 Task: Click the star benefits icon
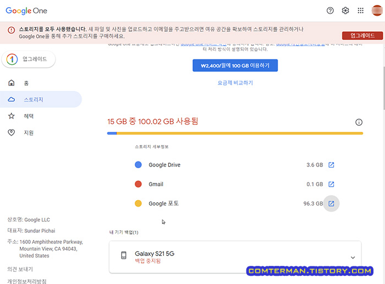click(12, 116)
